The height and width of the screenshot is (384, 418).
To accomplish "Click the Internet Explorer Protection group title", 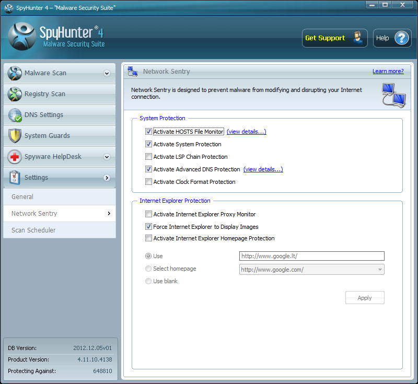I will click(x=175, y=201).
